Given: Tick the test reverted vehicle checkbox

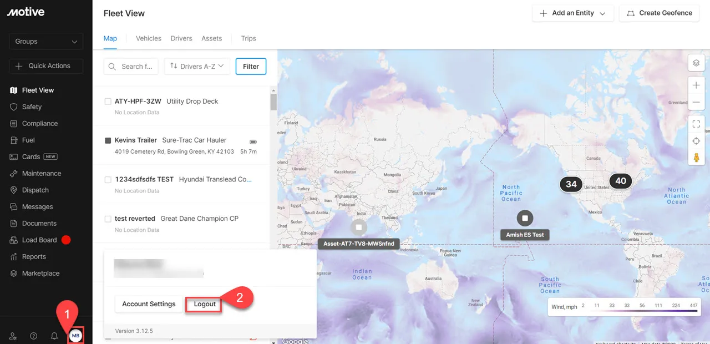Looking at the screenshot, I should pyautogui.click(x=108, y=218).
